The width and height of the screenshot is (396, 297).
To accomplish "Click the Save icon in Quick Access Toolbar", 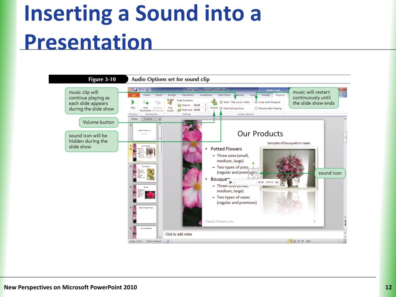I will (136, 90).
